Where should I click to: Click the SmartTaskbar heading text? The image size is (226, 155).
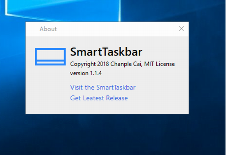(106, 52)
